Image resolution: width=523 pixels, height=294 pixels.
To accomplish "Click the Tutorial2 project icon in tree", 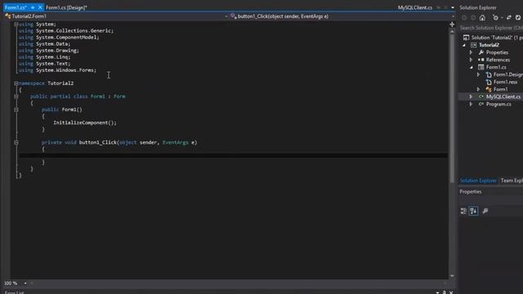I will coord(474,45).
